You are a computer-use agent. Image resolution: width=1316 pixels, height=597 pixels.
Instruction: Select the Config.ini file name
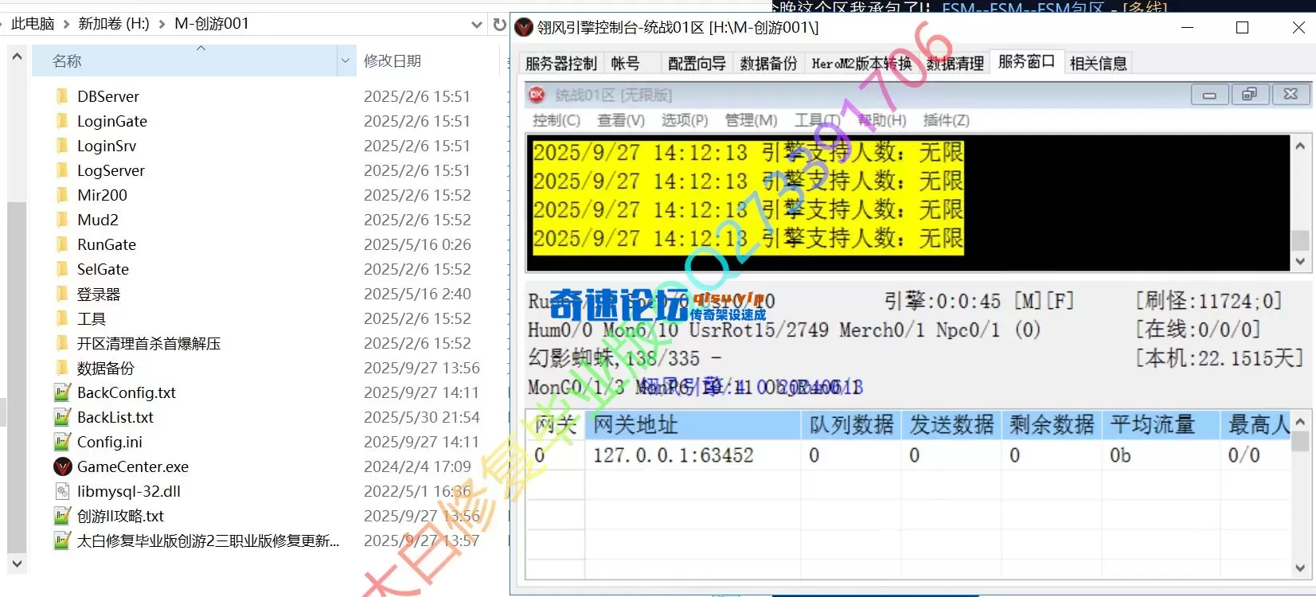coord(110,442)
